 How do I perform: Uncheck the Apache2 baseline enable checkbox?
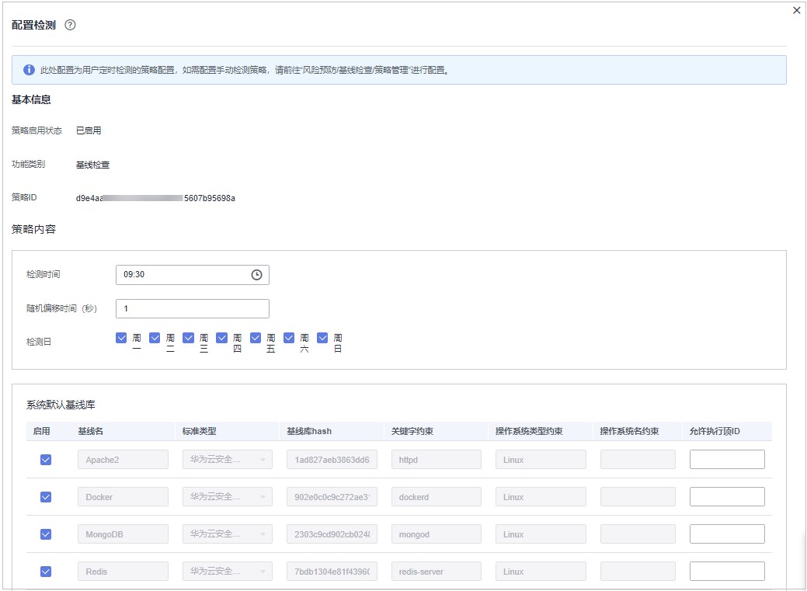(46, 460)
